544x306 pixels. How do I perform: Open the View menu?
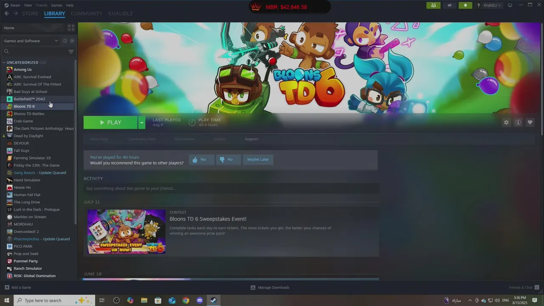pos(28,5)
